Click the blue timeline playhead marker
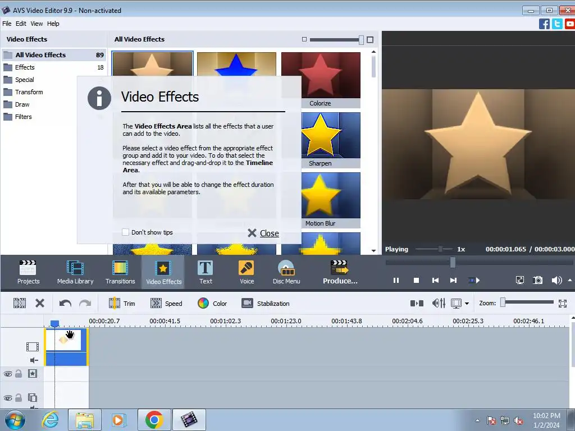 pyautogui.click(x=54, y=324)
